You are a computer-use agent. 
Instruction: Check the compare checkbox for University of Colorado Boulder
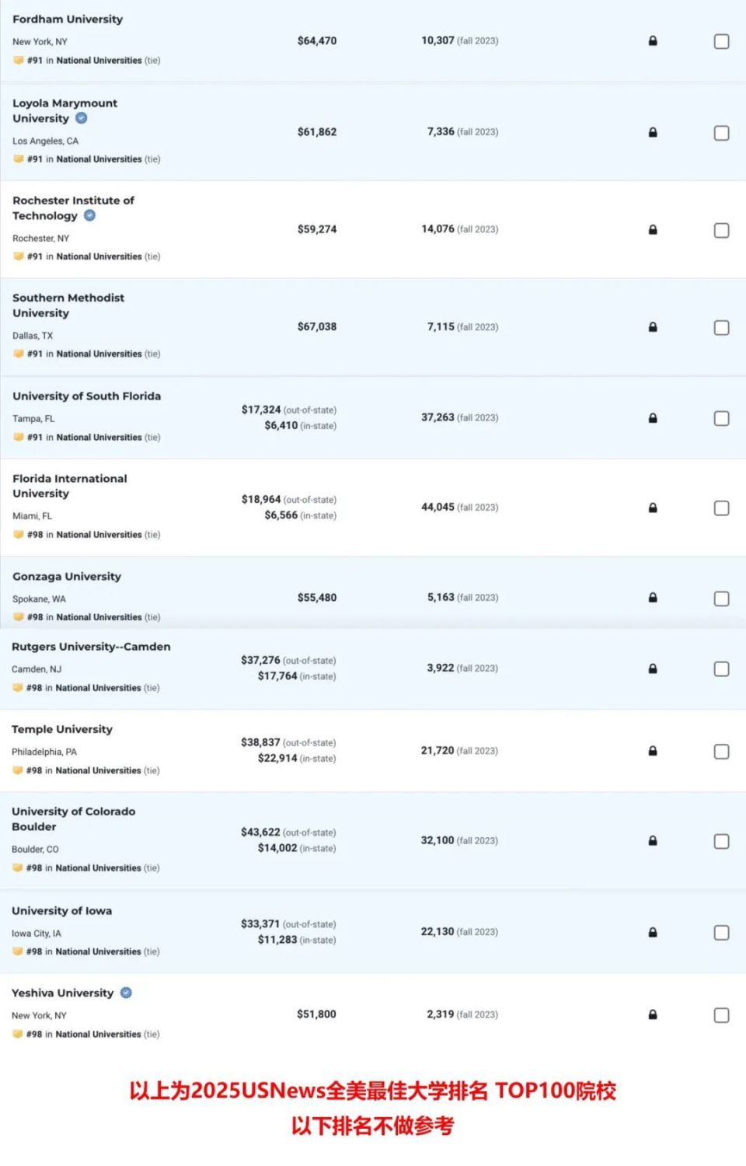[x=720, y=840]
